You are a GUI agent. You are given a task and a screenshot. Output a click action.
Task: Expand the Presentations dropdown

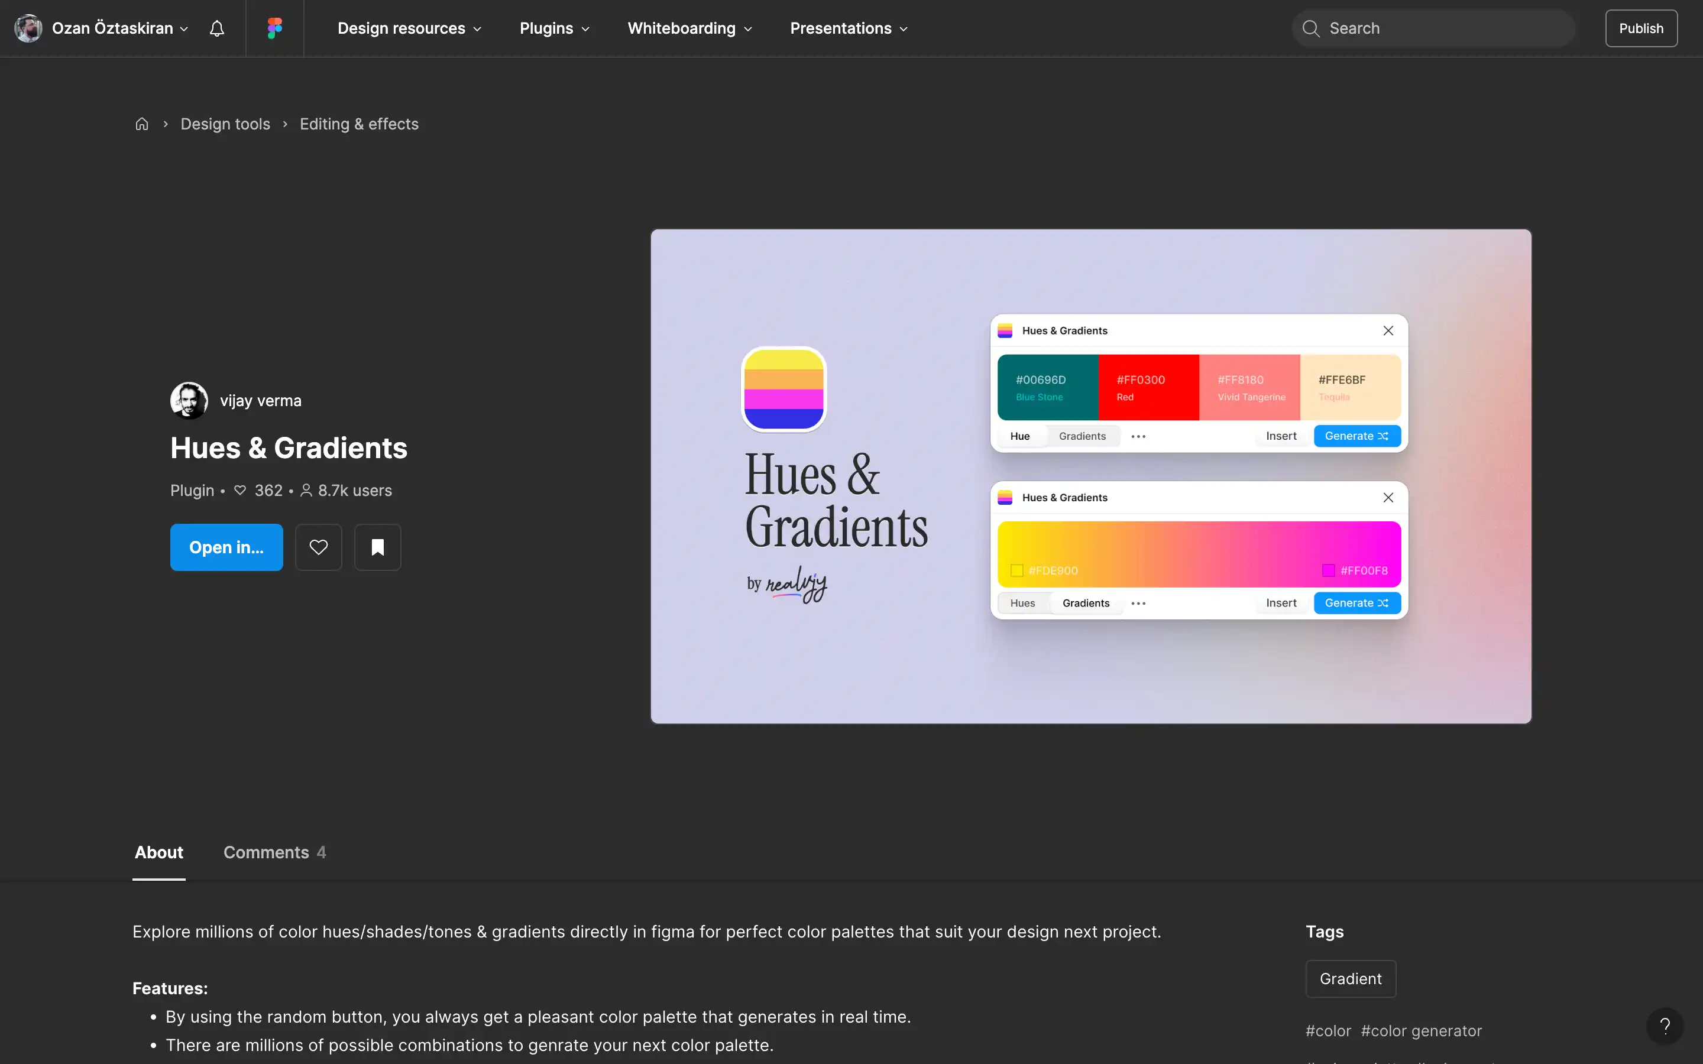pos(849,28)
